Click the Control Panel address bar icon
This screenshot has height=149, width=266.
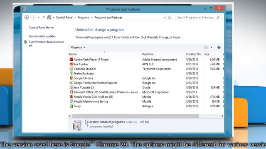click(49, 17)
